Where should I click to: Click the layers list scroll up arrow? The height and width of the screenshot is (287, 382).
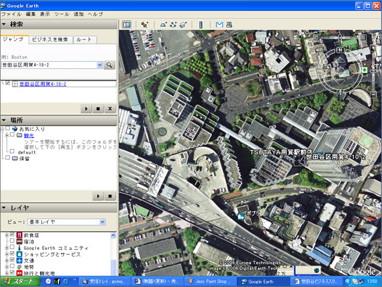[x=113, y=235]
